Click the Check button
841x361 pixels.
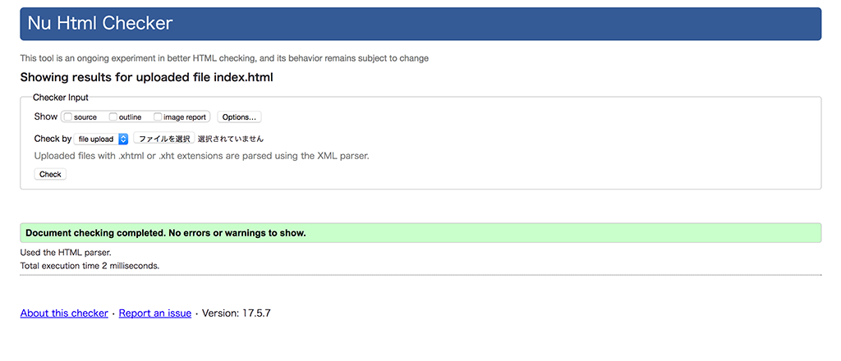pos(50,174)
